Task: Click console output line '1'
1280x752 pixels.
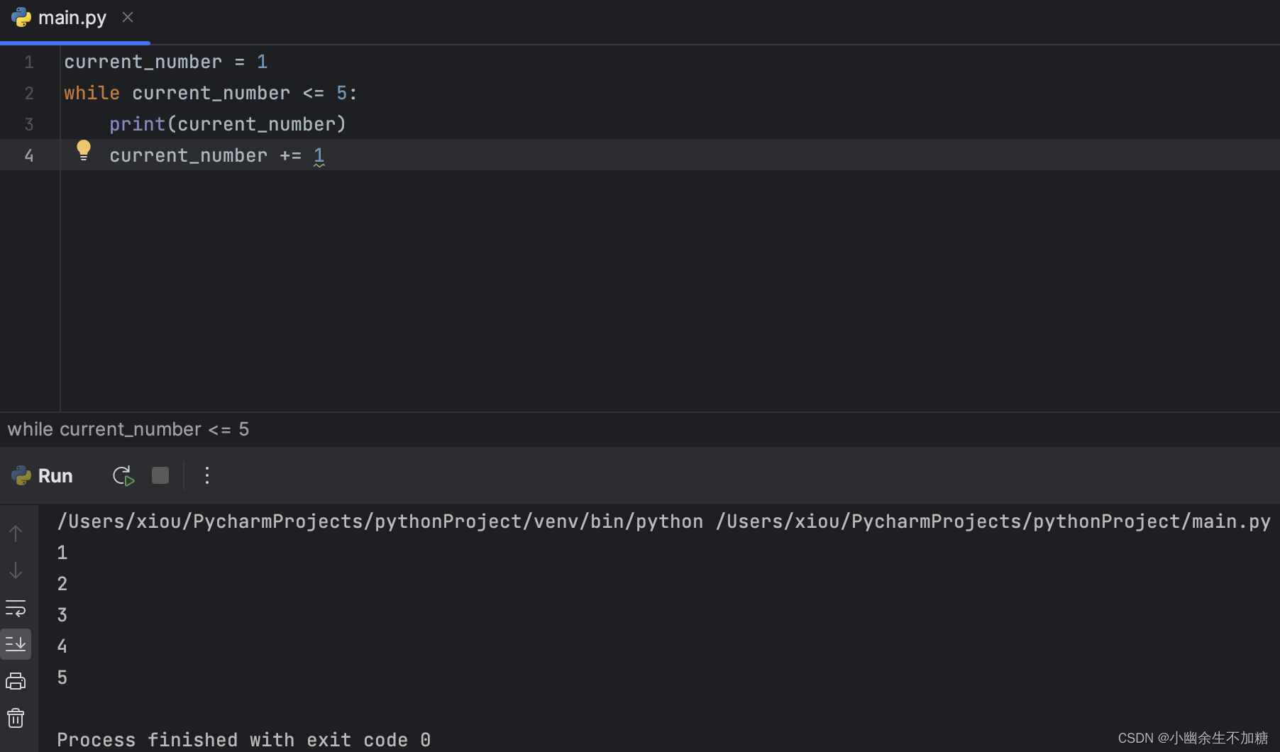Action: click(62, 553)
